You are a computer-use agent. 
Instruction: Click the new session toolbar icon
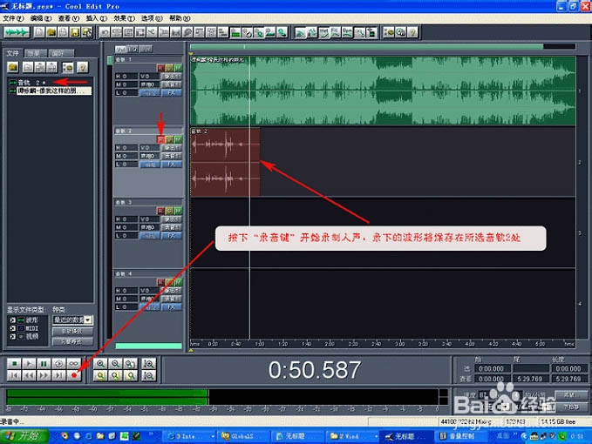(39, 32)
